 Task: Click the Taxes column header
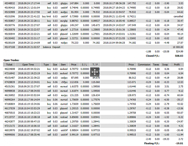(x=156, y=64)
